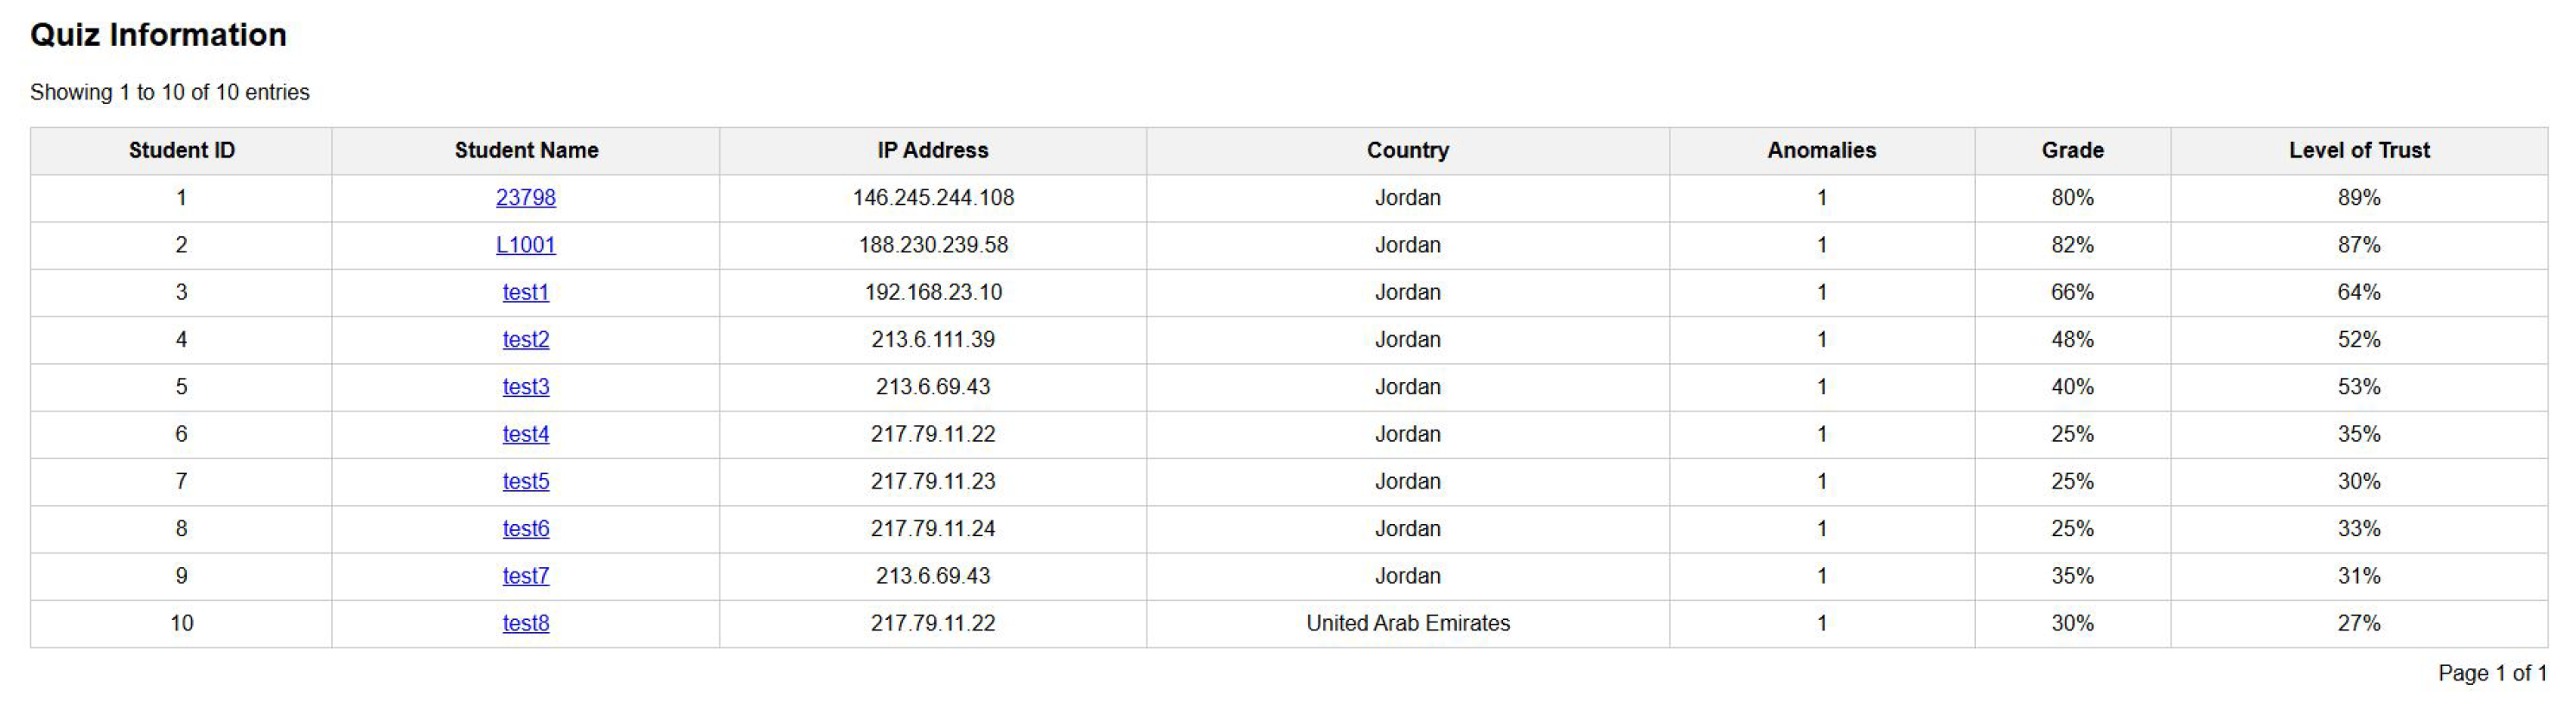Click the Student Name column header
Image resolution: width=2576 pixels, height=709 pixels.
pyautogui.click(x=526, y=150)
